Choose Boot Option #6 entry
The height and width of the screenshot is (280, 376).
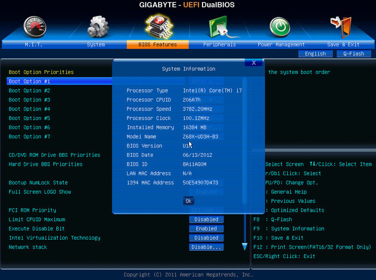pyautogui.click(x=29, y=127)
